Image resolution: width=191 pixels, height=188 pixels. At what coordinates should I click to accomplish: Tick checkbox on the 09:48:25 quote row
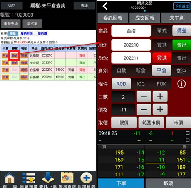tap(188, 133)
